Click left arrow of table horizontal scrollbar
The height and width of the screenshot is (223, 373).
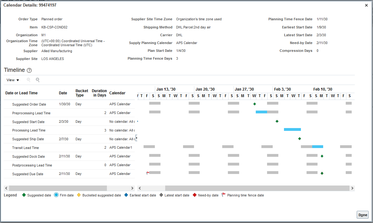click(6, 188)
